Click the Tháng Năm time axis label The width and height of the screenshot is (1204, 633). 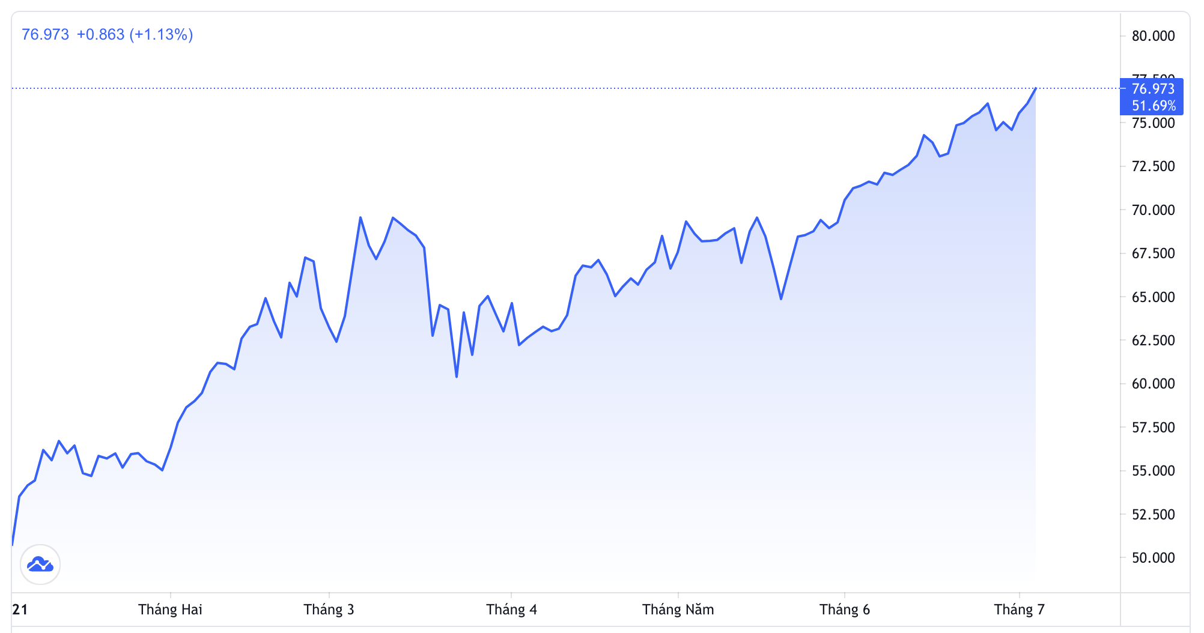[678, 610]
